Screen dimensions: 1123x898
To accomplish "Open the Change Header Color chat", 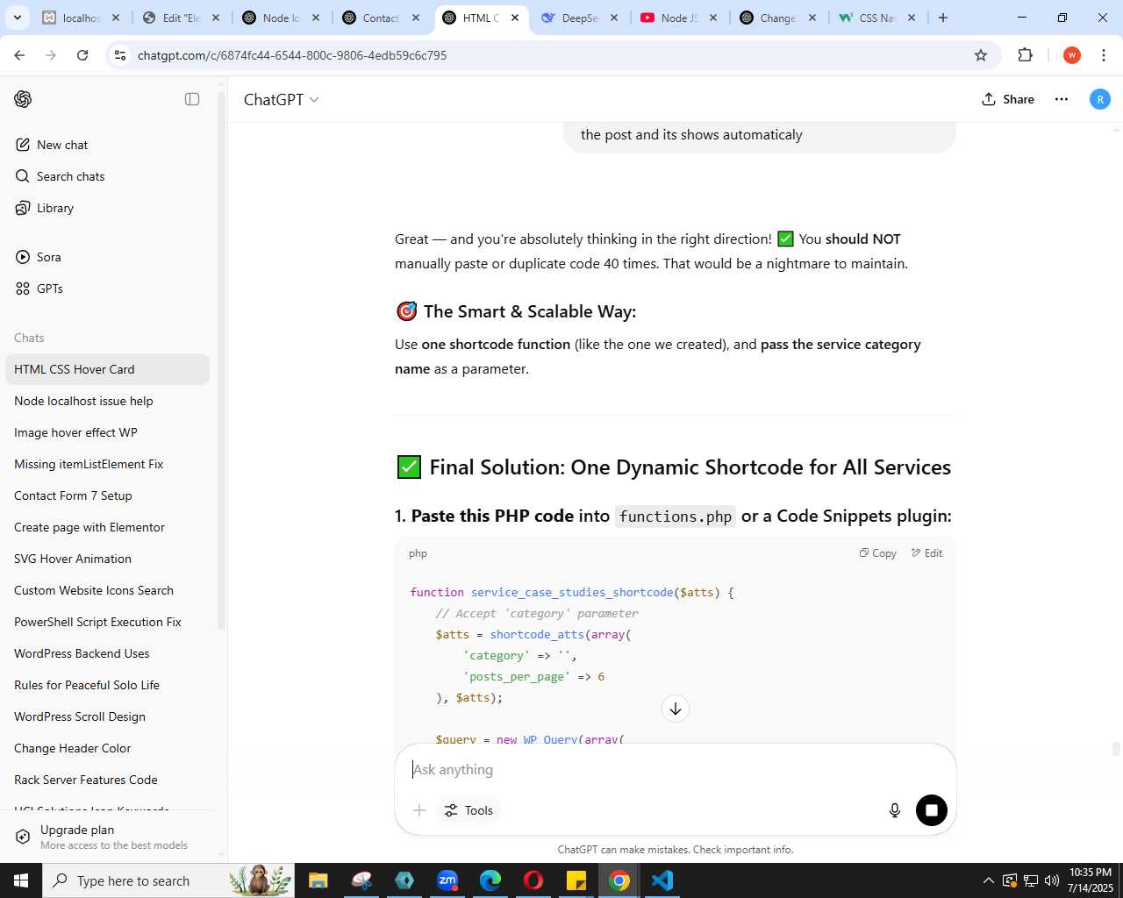I will (107, 748).
